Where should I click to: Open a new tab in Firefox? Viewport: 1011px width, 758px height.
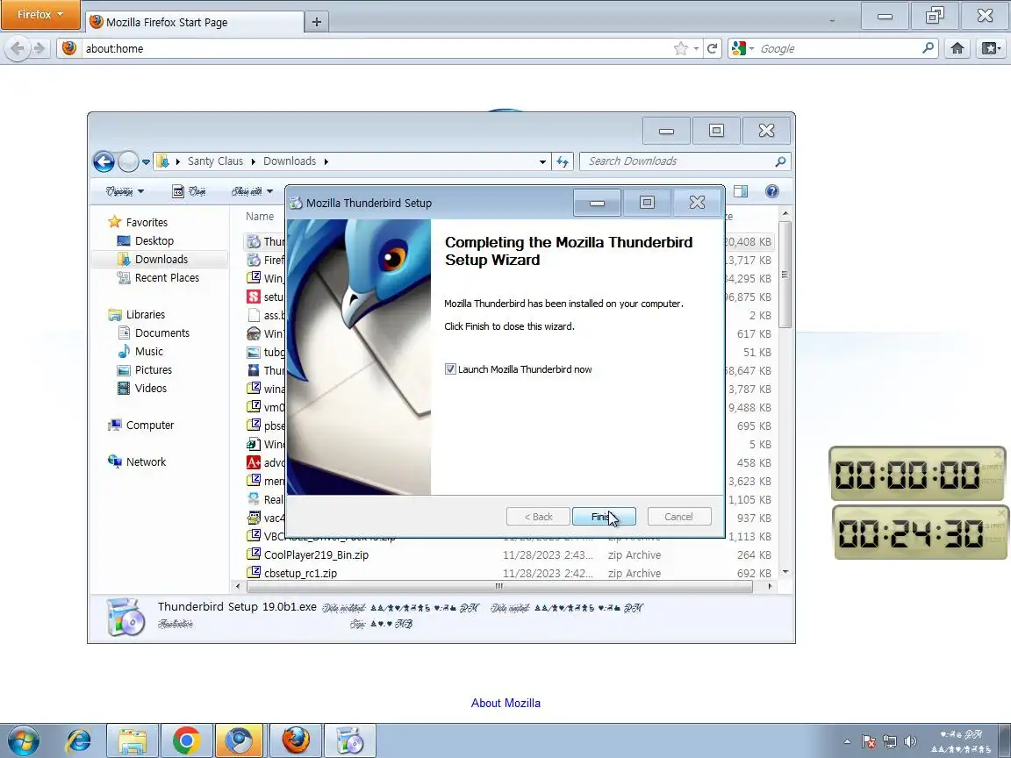coord(317,22)
